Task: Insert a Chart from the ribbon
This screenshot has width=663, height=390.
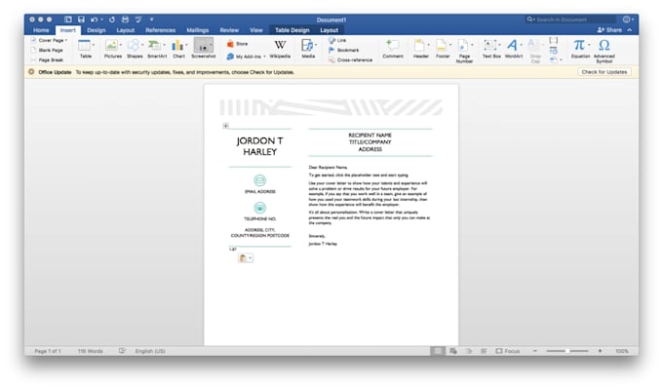Action: 178,45
